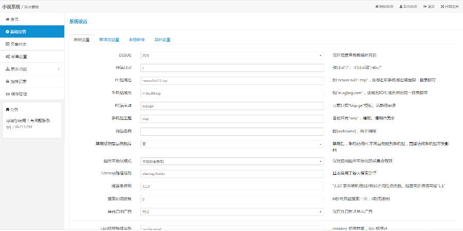The width and height of the screenshot is (463, 231).
Task: Focus the 网站目录 input field
Action: coord(232,67)
